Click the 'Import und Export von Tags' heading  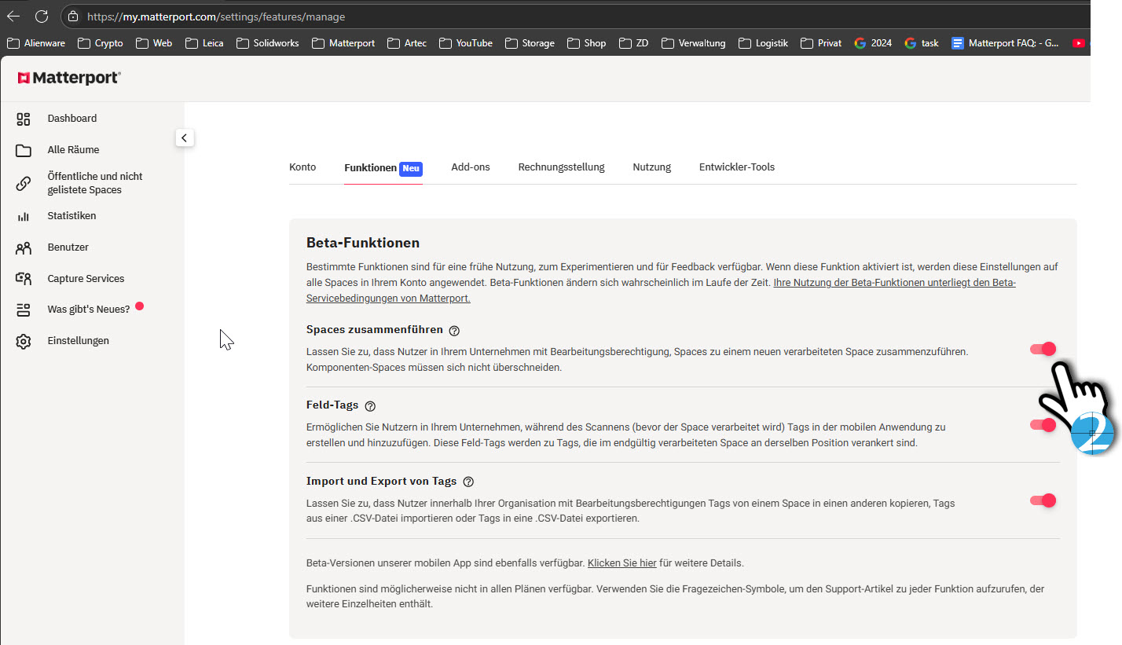382,482
